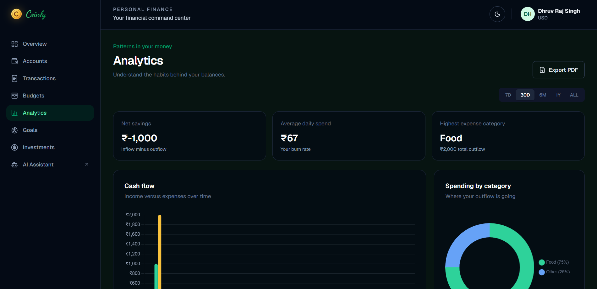Open the DH user avatar profile
The width and height of the screenshot is (597, 289).
528,14
